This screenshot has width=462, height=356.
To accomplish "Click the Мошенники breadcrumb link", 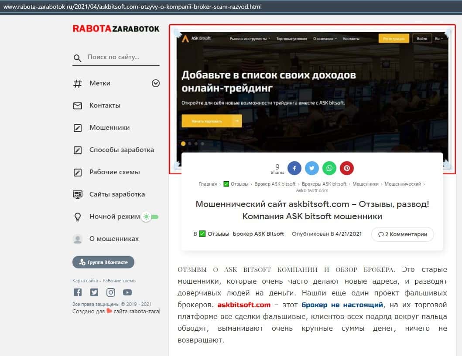I will tap(365, 184).
